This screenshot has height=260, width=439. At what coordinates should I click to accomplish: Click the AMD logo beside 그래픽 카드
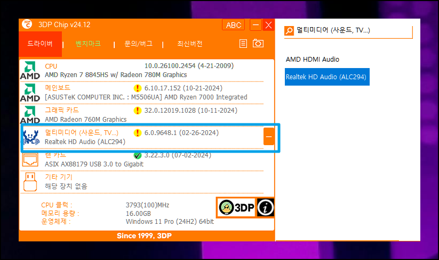click(30, 115)
